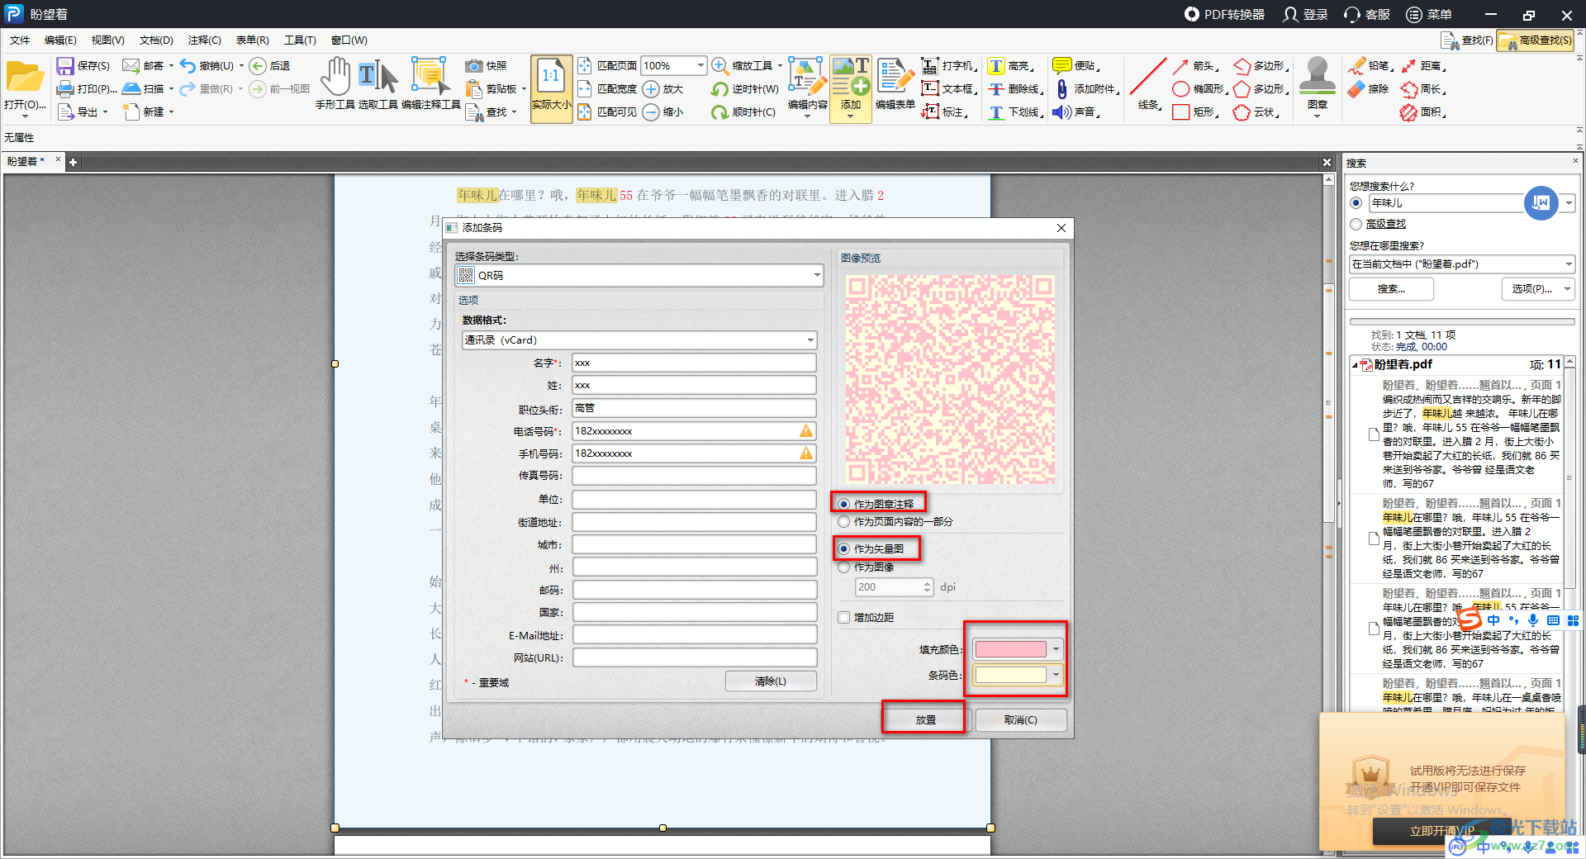Select 'As part of page content' radio (作为页面内容的一部分)
Screen dimensions: 1586x859
843,522
